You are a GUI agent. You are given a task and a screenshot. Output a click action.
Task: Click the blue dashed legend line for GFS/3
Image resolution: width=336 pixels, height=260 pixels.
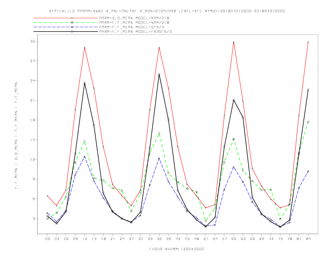pyautogui.click(x=66, y=27)
